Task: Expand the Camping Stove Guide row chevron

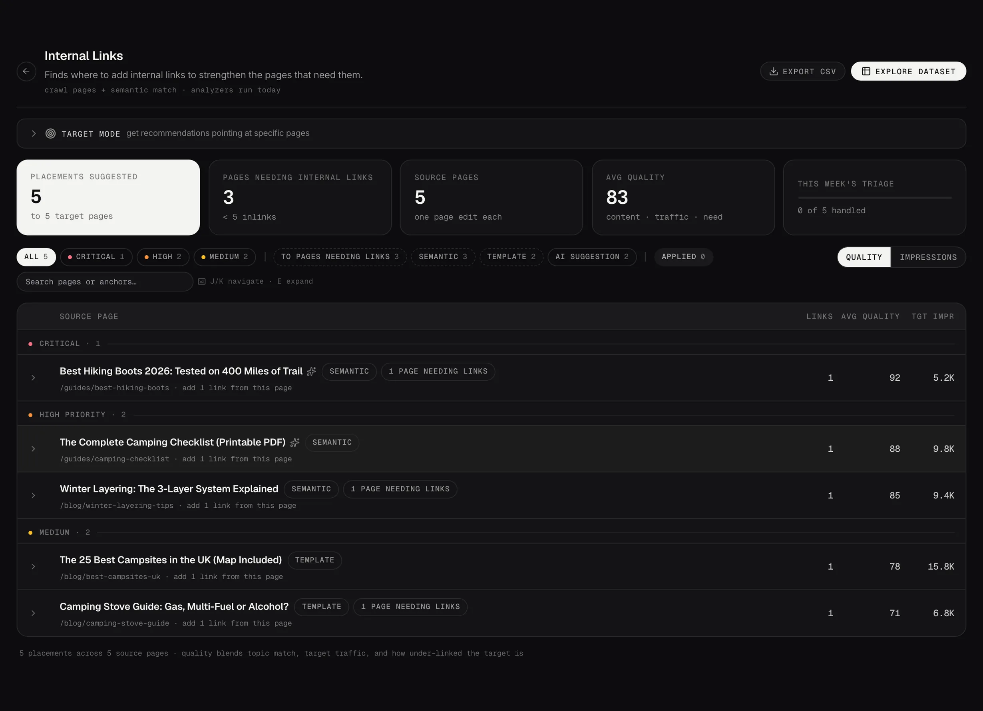Action: click(34, 613)
